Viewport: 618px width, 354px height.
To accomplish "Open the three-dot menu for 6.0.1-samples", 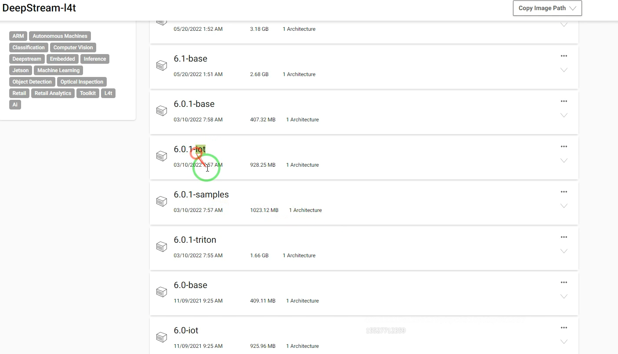I will point(564,192).
